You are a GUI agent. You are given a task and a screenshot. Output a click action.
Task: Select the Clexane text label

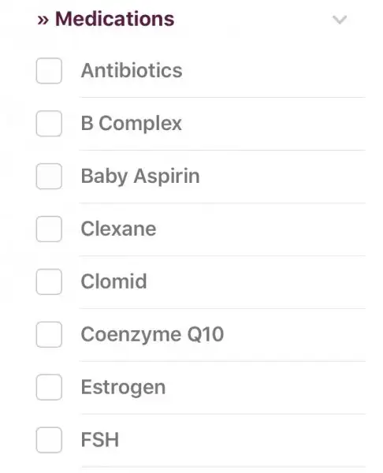tap(118, 229)
